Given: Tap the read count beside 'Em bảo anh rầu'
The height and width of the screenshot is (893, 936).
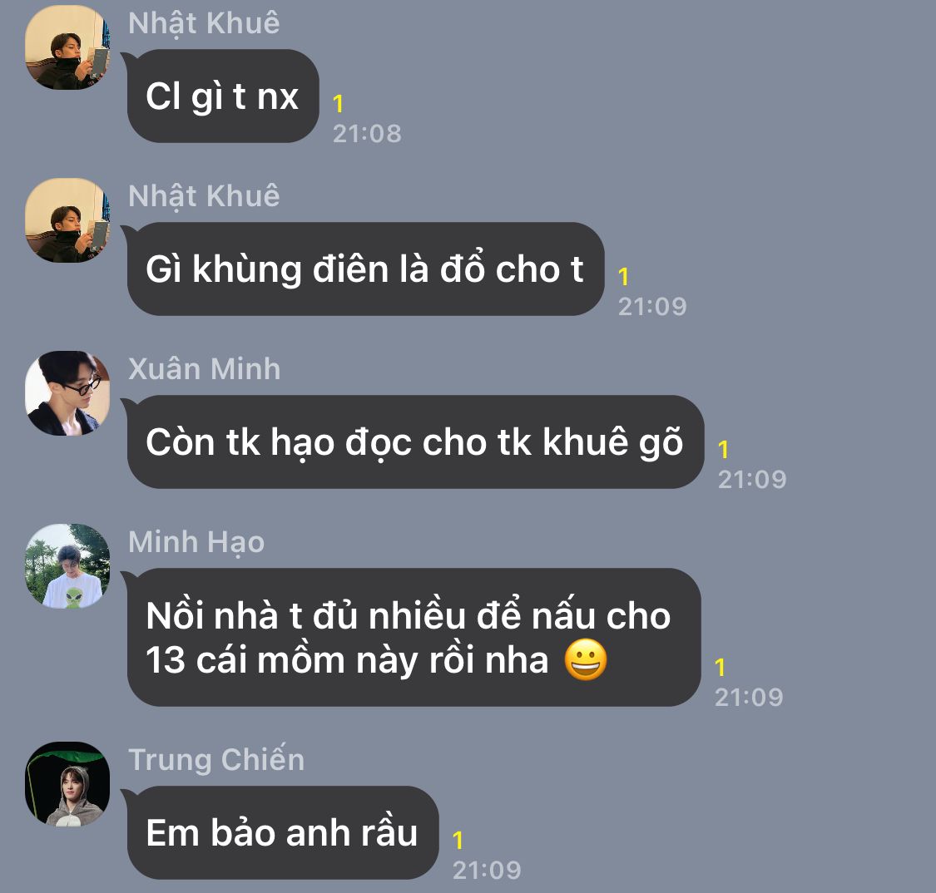Looking at the screenshot, I should [458, 841].
